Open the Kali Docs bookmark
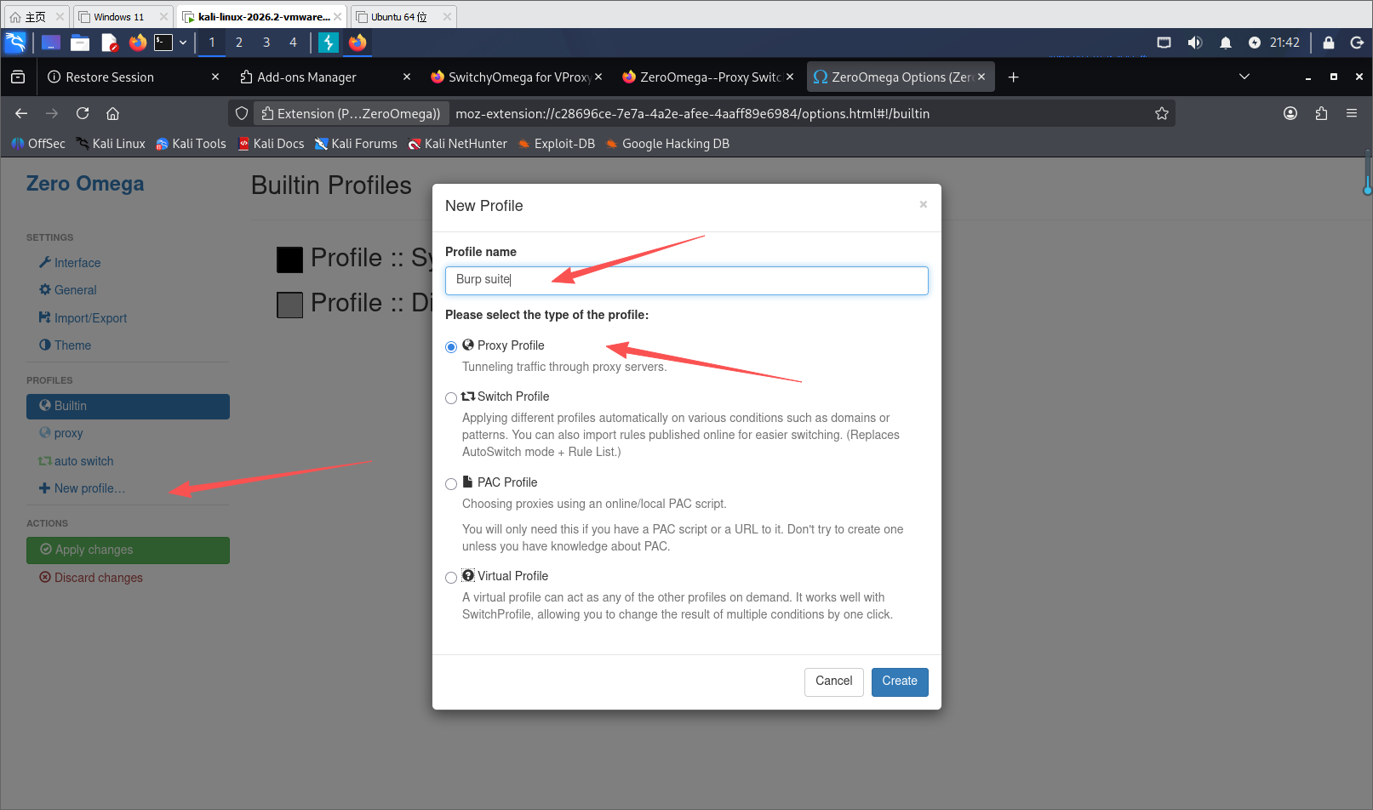This screenshot has width=1373, height=810. click(x=271, y=144)
